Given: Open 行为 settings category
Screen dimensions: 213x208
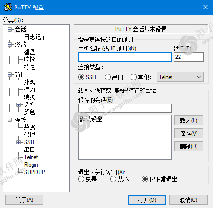Looking at the screenshot, I should point(29,89).
